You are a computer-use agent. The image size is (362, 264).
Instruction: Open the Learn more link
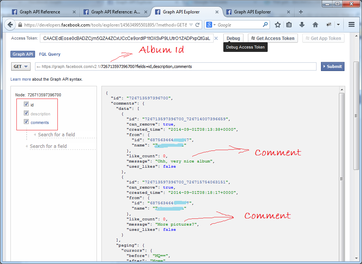coord(21,79)
